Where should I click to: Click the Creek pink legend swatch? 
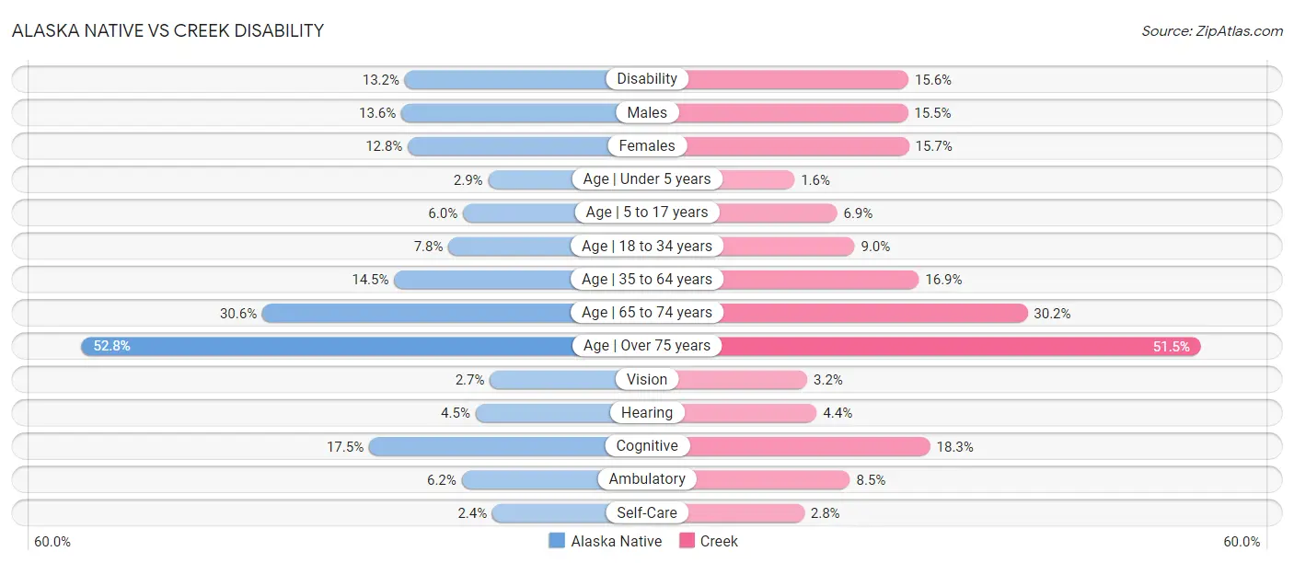pyautogui.click(x=687, y=541)
